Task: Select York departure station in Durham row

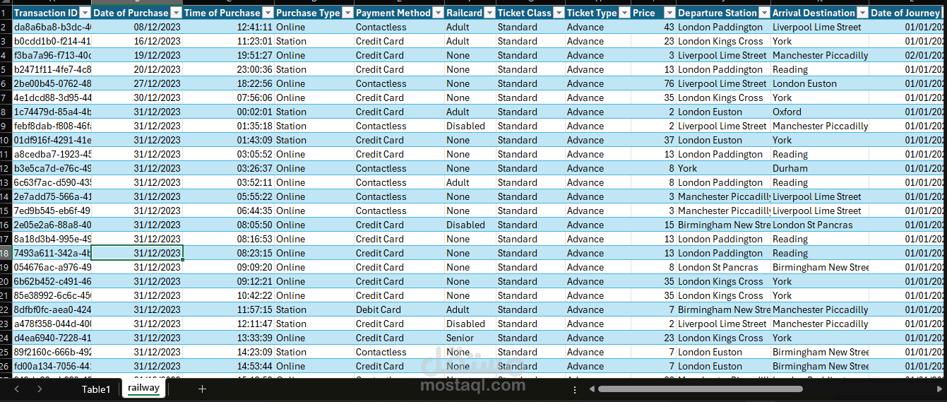Action: coord(723,168)
